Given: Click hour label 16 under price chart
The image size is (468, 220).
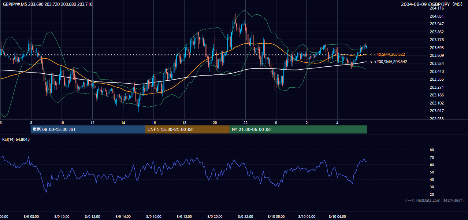Looking at the screenshot, I should (x=154, y=122).
